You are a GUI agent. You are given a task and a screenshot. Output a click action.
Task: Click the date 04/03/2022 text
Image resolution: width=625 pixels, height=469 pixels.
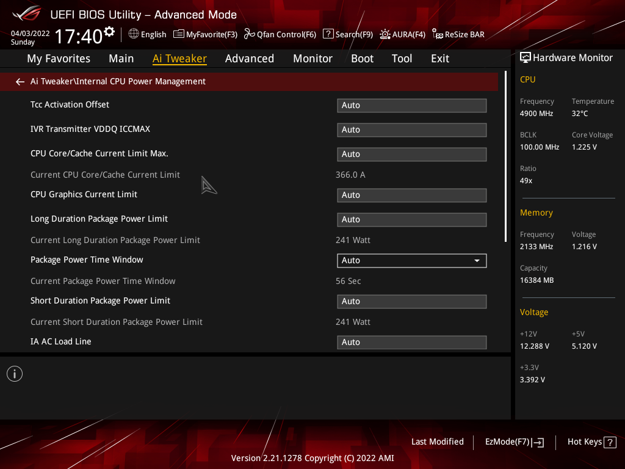click(x=31, y=34)
